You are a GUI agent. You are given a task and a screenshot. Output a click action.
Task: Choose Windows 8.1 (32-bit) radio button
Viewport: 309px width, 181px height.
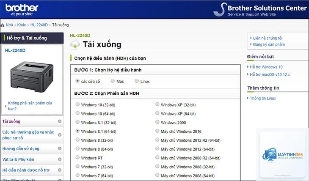tap(77, 122)
